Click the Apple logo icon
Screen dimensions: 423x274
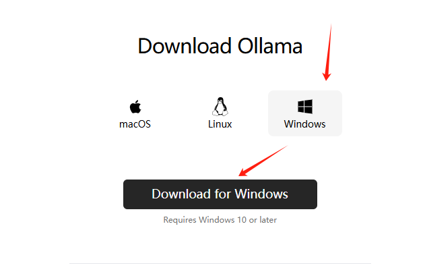[x=135, y=107]
